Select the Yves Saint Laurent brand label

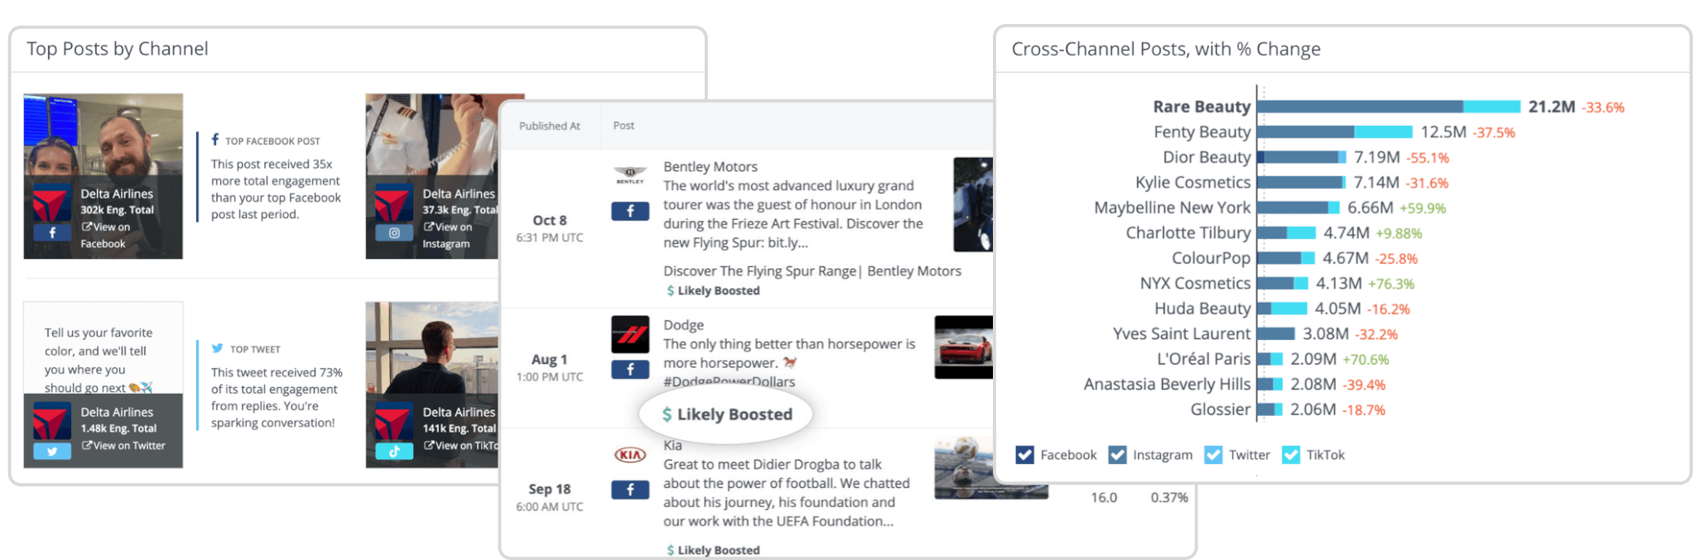1182,333
